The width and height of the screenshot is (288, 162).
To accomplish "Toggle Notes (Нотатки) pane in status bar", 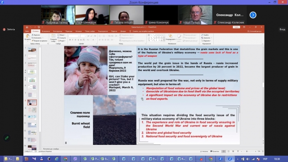I will click(204, 151).
